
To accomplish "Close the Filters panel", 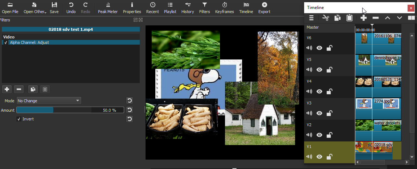I will click(x=141, y=20).
